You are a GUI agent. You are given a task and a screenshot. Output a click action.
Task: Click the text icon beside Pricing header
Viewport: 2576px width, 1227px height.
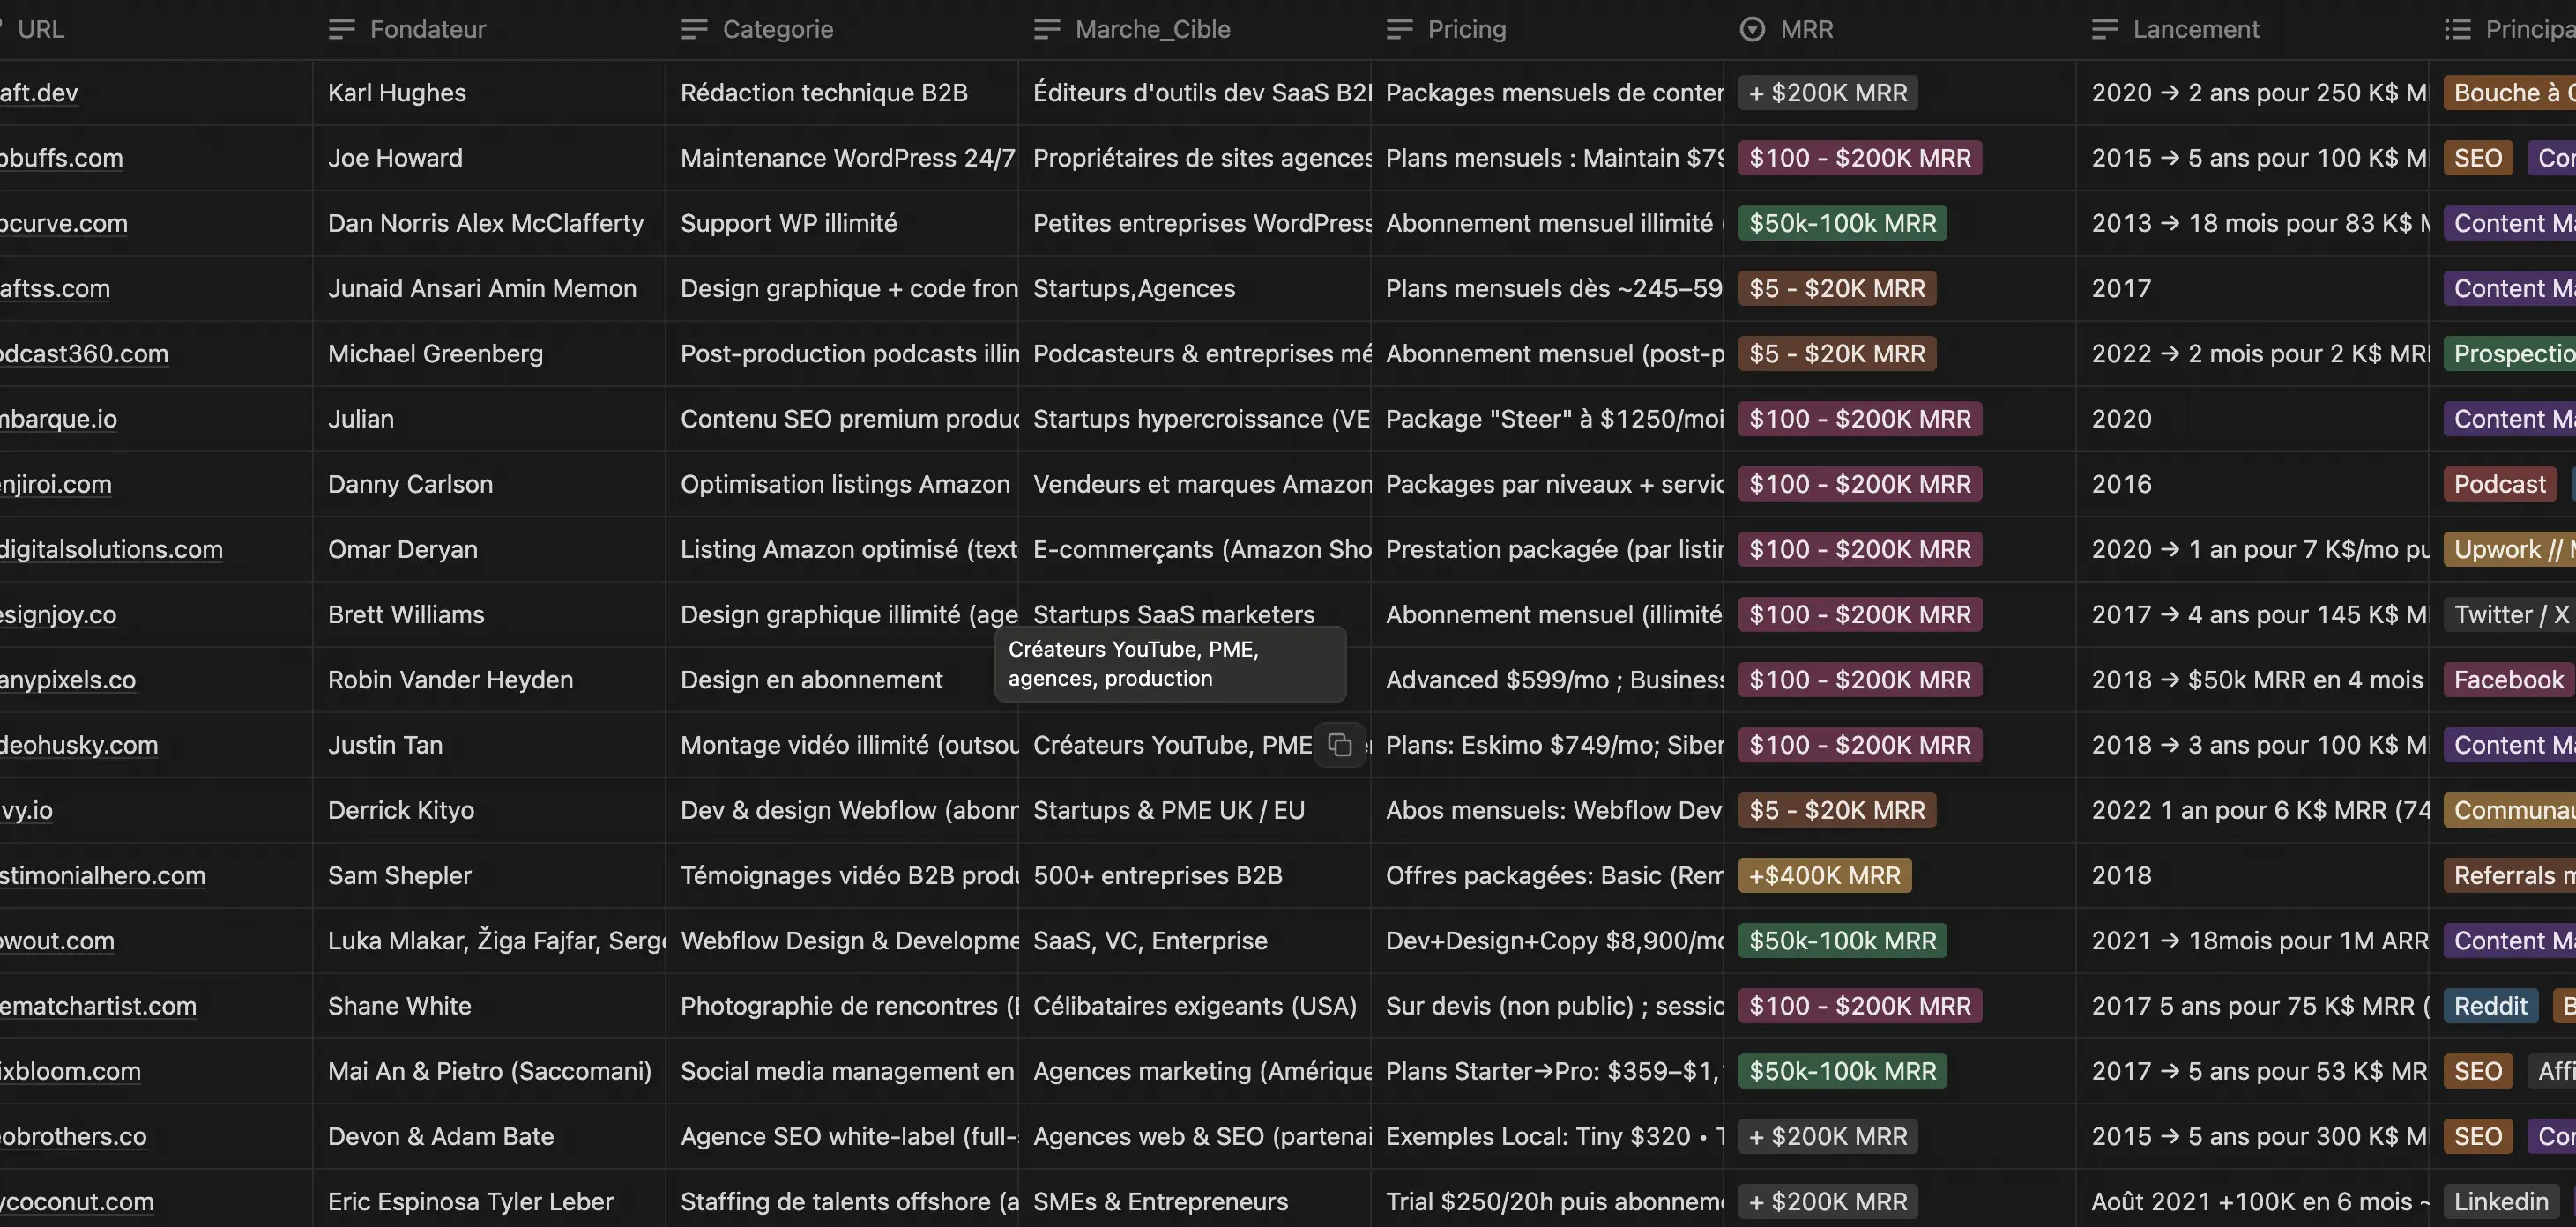[x=1399, y=29]
